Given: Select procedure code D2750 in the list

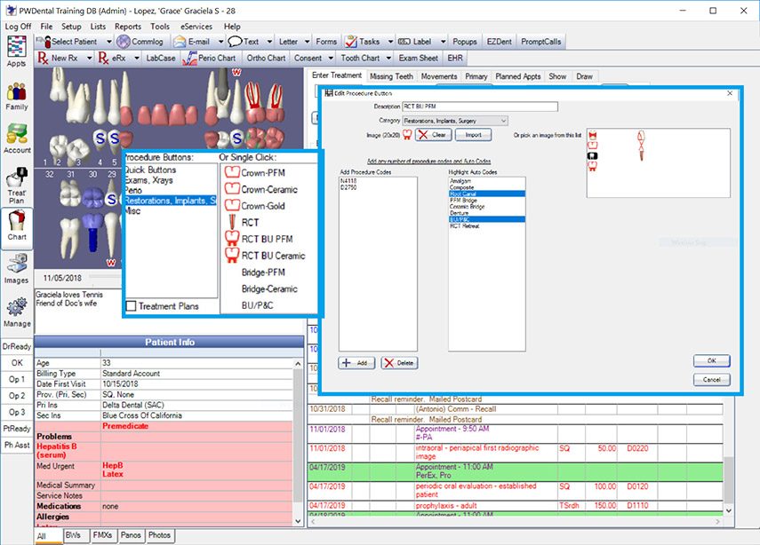Looking at the screenshot, I should coord(348,187).
